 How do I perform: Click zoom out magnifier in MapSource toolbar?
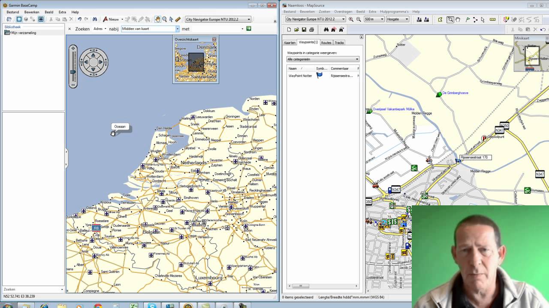click(359, 19)
